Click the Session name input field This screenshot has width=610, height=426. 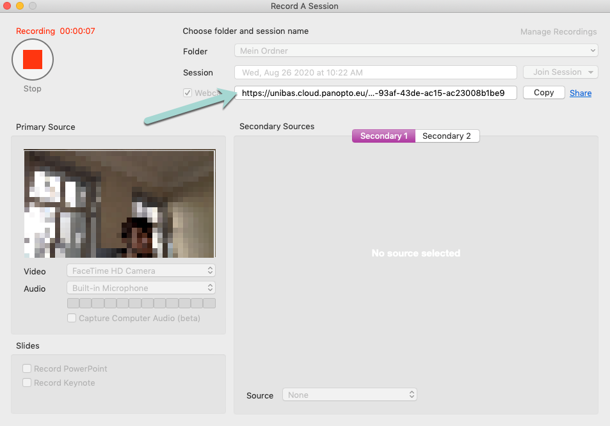[x=375, y=72]
